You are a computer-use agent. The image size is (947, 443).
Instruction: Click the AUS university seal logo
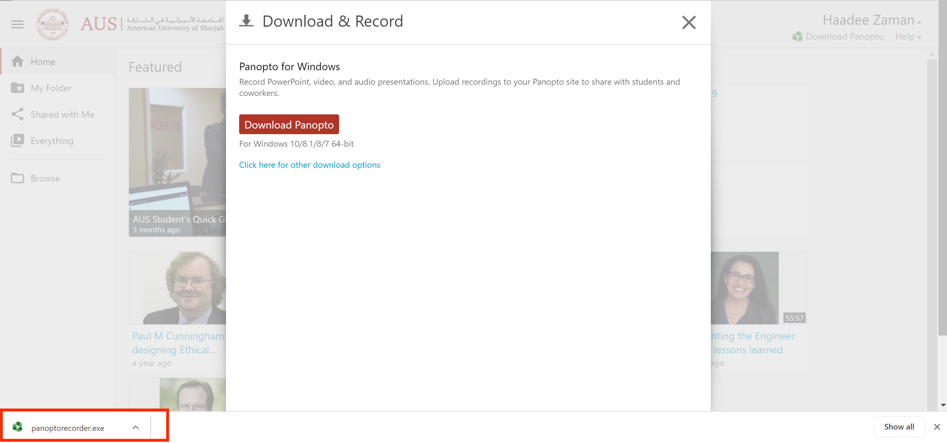tap(52, 24)
